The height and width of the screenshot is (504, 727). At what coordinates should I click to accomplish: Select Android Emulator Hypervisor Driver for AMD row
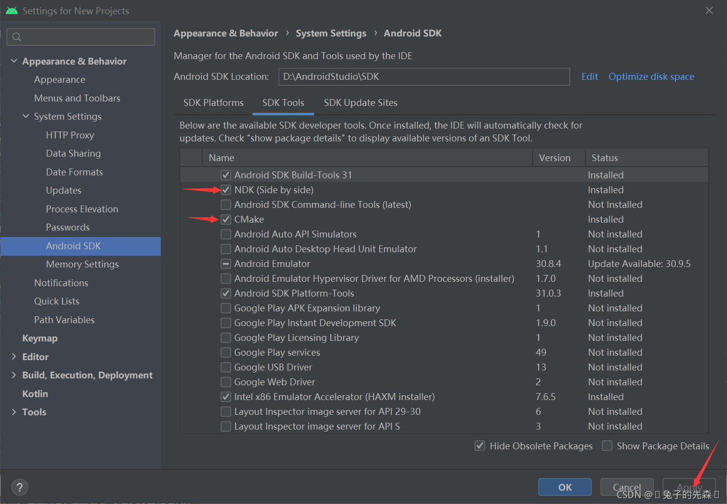coord(444,278)
